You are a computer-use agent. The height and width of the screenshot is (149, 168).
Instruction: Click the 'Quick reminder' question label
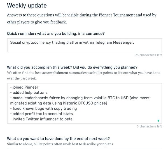[56, 34]
